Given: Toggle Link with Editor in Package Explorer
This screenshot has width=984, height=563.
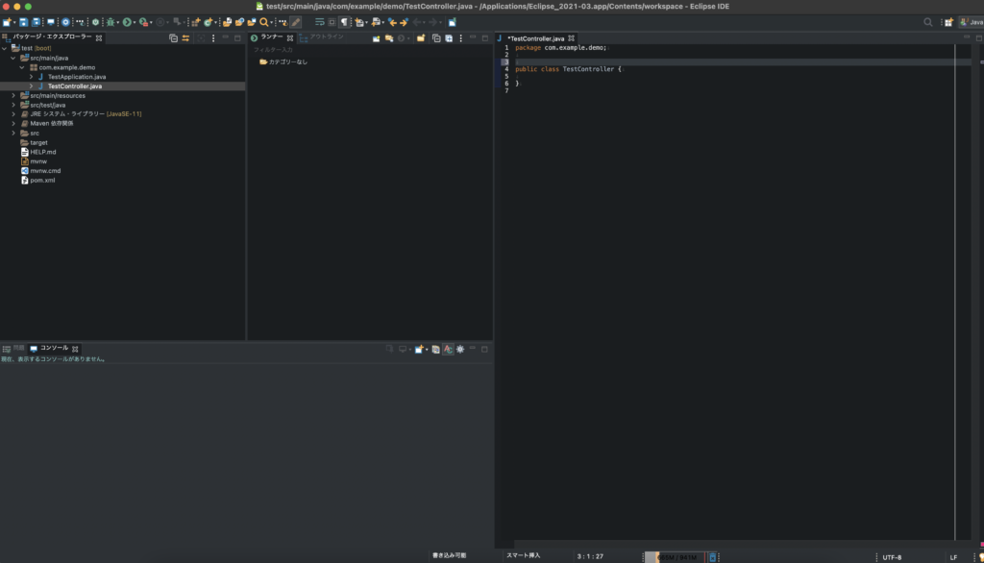Looking at the screenshot, I should [x=185, y=38].
